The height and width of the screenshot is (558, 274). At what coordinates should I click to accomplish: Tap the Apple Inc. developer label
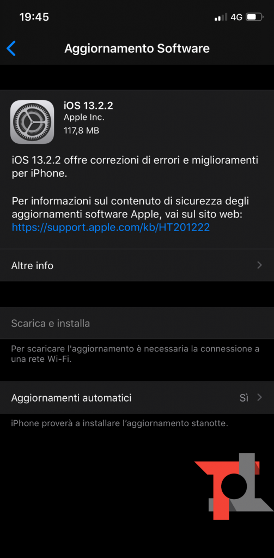84,118
